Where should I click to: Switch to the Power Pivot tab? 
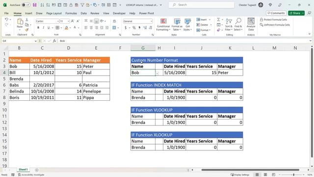pos(147,13)
